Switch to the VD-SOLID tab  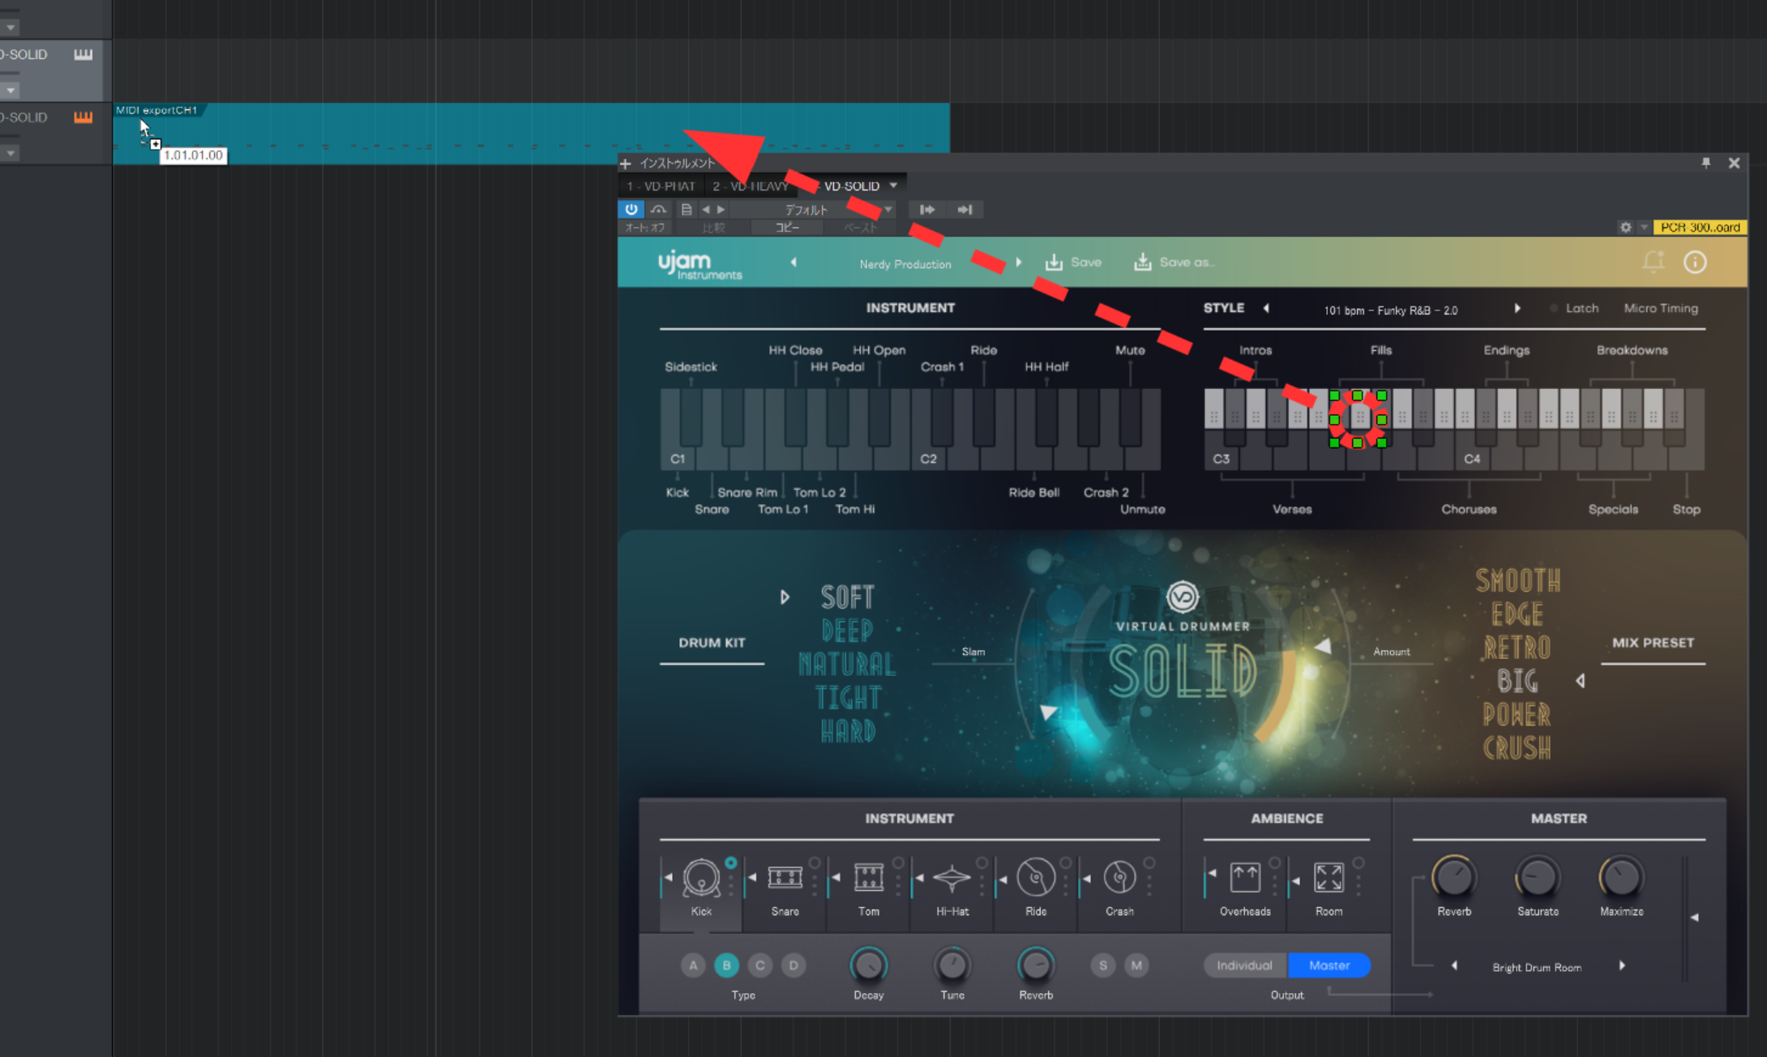[851, 186]
